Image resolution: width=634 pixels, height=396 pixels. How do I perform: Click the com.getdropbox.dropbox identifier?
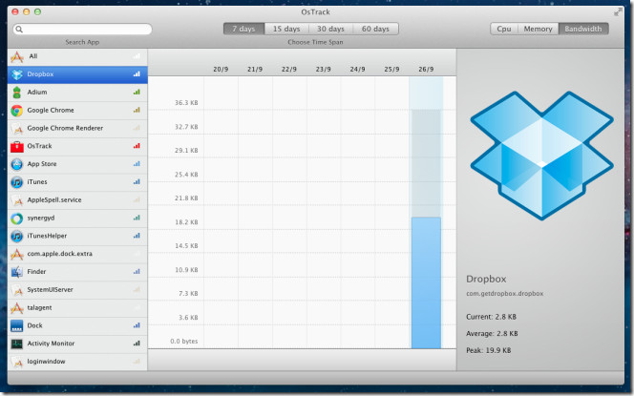pos(504,293)
